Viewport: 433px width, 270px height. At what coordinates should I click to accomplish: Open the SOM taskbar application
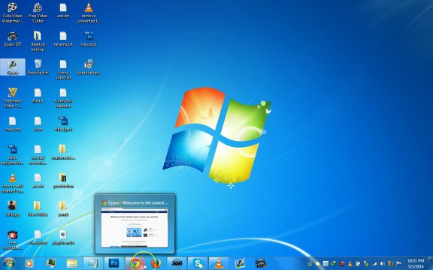coord(177,263)
